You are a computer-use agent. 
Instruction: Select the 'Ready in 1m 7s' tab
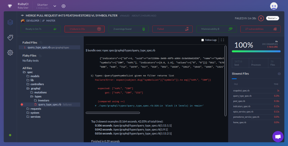[41, 29]
